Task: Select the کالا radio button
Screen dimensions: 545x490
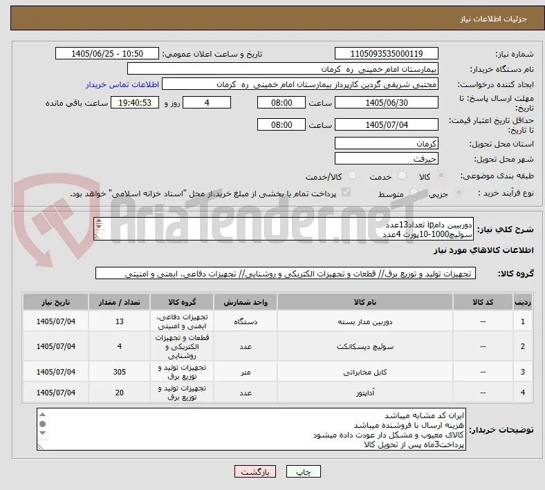Action: click(x=441, y=176)
